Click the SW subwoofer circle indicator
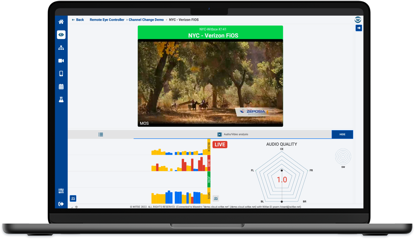The height and width of the screenshot is (239, 416). point(343,157)
